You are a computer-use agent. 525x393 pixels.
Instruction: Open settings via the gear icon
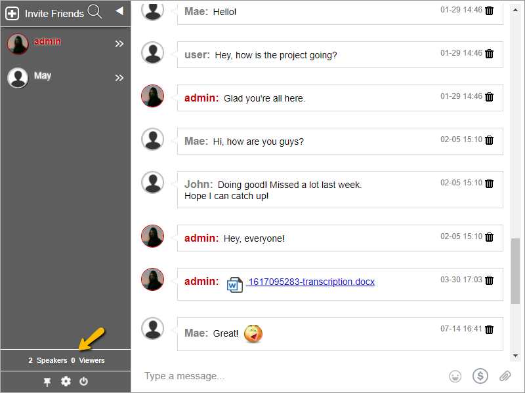(66, 381)
